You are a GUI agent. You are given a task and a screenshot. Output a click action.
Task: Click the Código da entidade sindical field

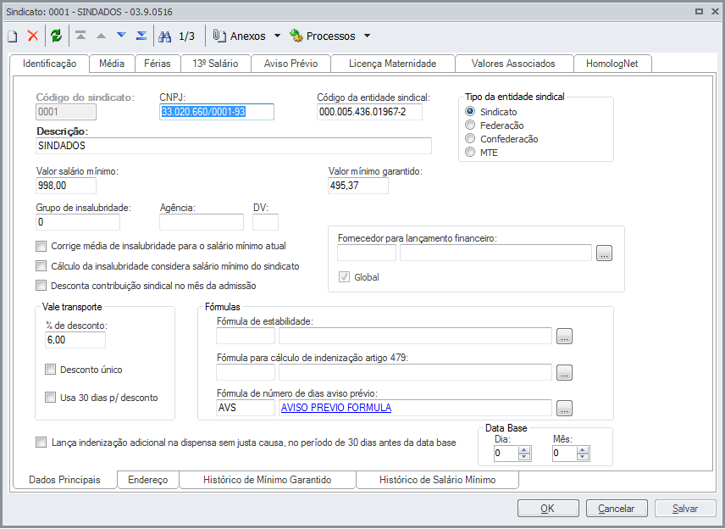click(369, 112)
